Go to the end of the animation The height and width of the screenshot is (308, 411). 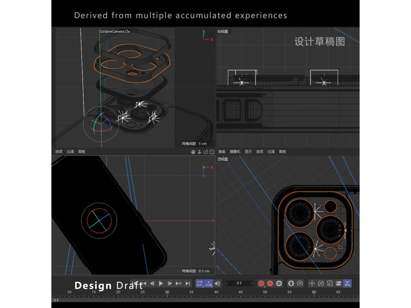[188, 284]
